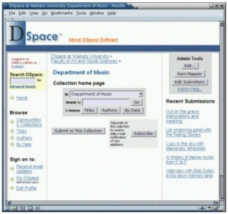The width and height of the screenshot is (228, 214).
Task: Click the arrow bullet beside My DSpace
Action: point(12,179)
